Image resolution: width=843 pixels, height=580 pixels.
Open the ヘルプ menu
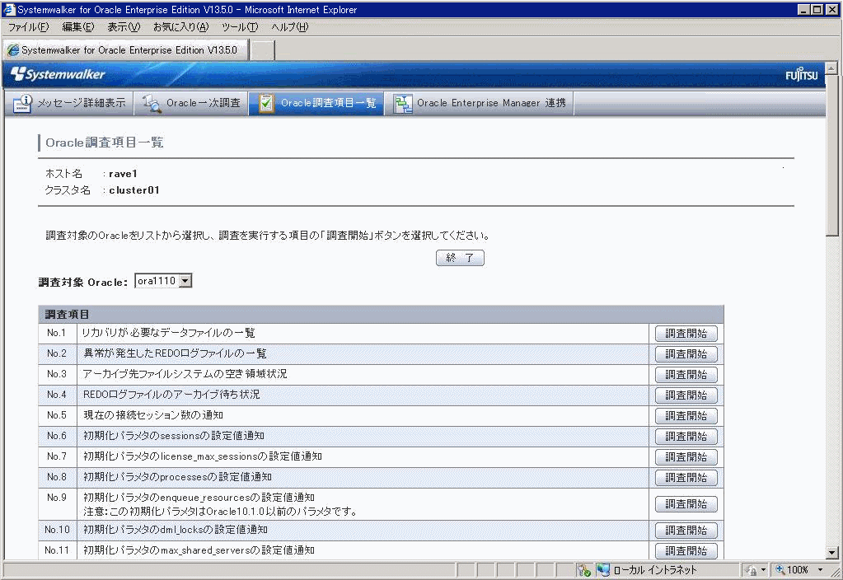tap(290, 27)
